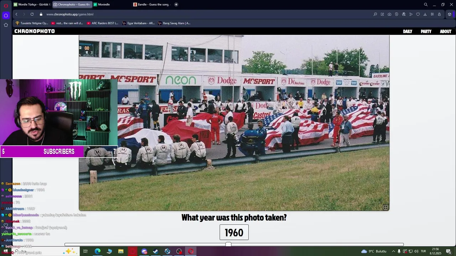The width and height of the screenshot is (456, 256).
Task: Reload the Chronophoto page
Action: (32, 14)
